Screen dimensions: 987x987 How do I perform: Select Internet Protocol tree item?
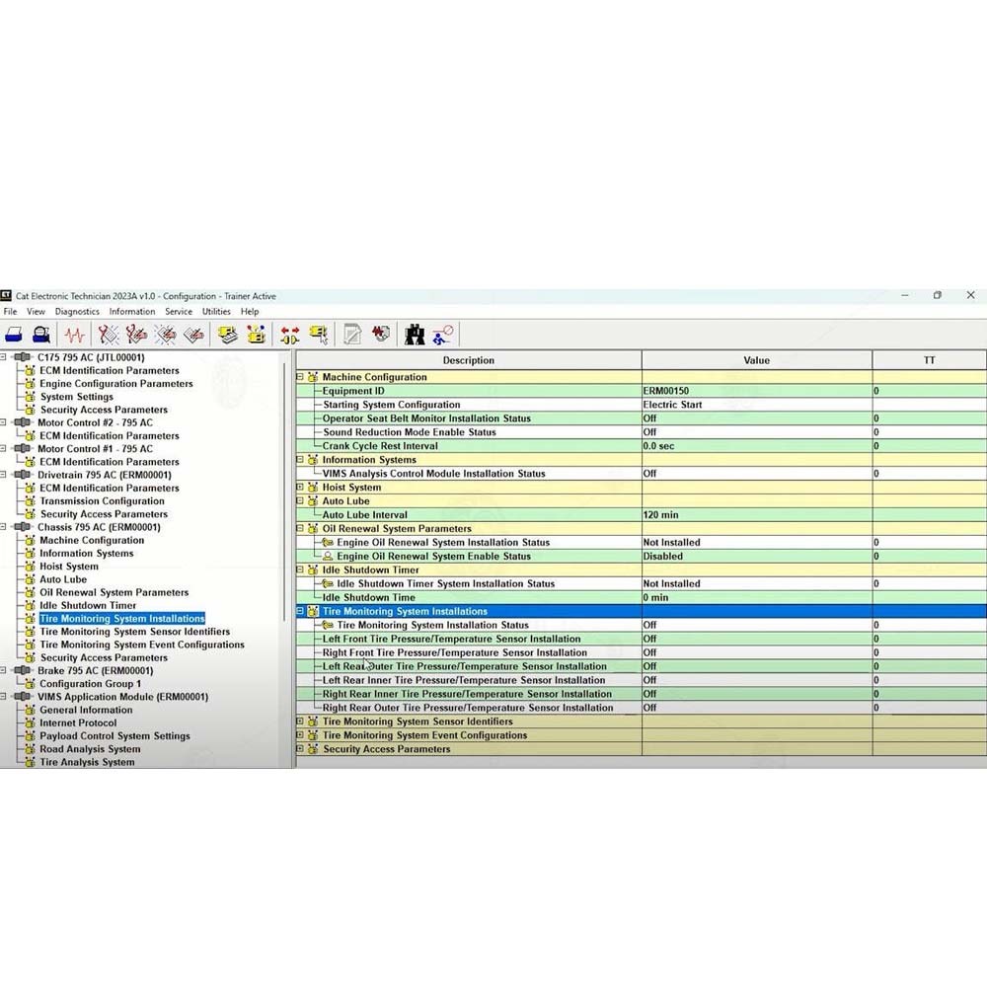[78, 722]
